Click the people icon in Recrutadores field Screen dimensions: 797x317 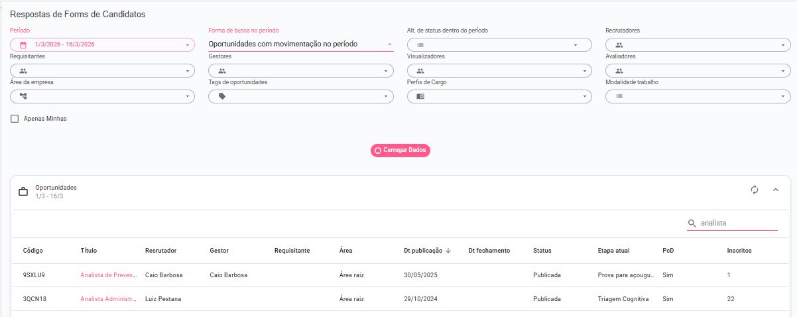(619, 45)
